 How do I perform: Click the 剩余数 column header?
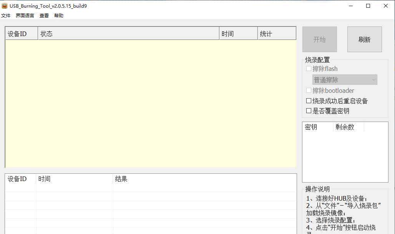click(x=348, y=127)
